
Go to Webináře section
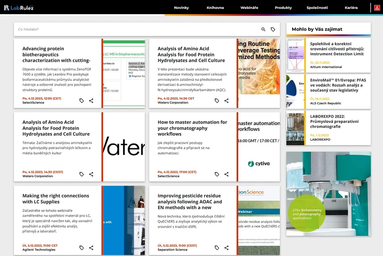pos(249,8)
